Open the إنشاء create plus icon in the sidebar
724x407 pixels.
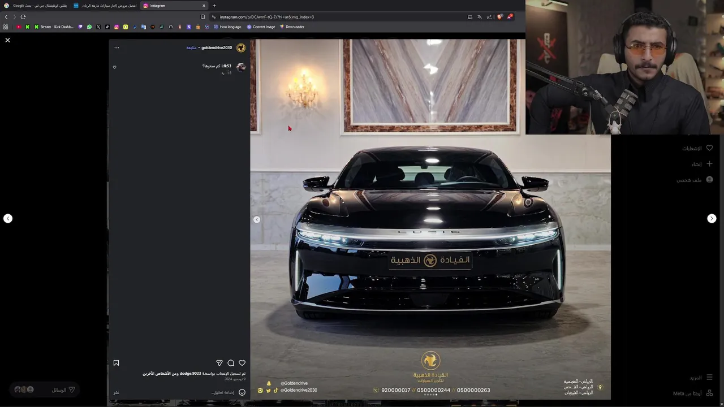(x=709, y=164)
